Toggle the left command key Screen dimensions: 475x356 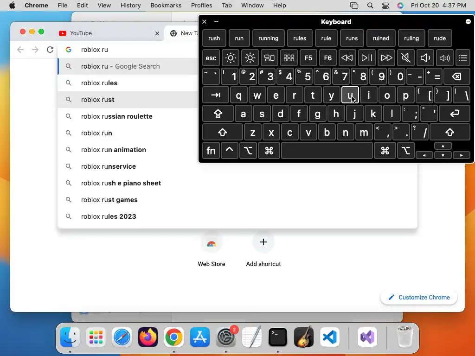coord(269,151)
